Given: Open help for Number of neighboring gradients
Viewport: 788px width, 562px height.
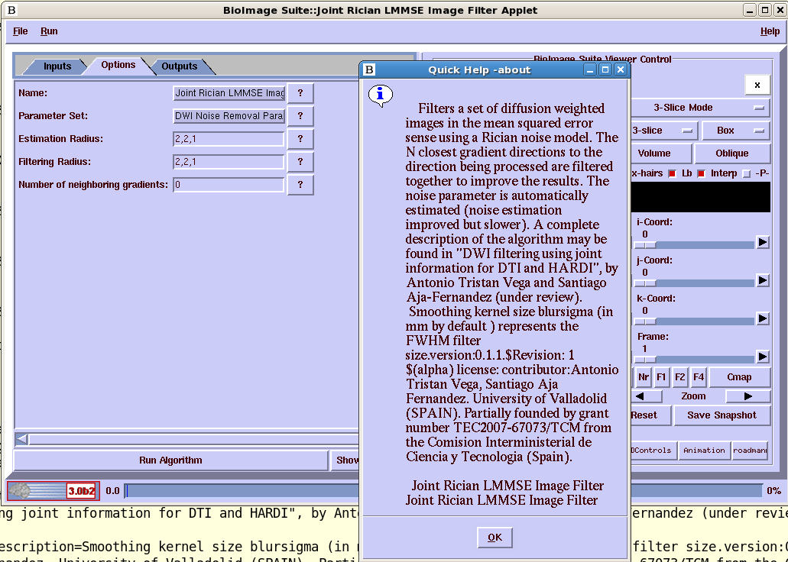Looking at the screenshot, I should (300, 185).
